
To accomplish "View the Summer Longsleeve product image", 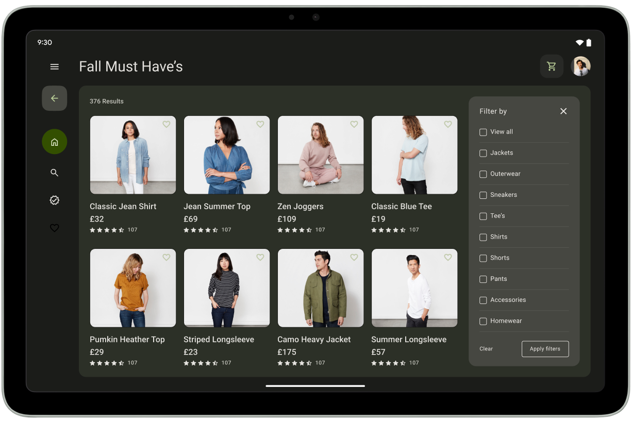I will (414, 288).
